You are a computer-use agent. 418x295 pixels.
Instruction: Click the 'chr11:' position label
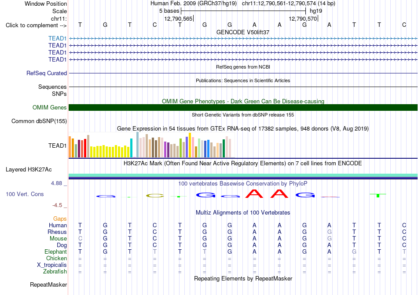[x=59, y=18]
